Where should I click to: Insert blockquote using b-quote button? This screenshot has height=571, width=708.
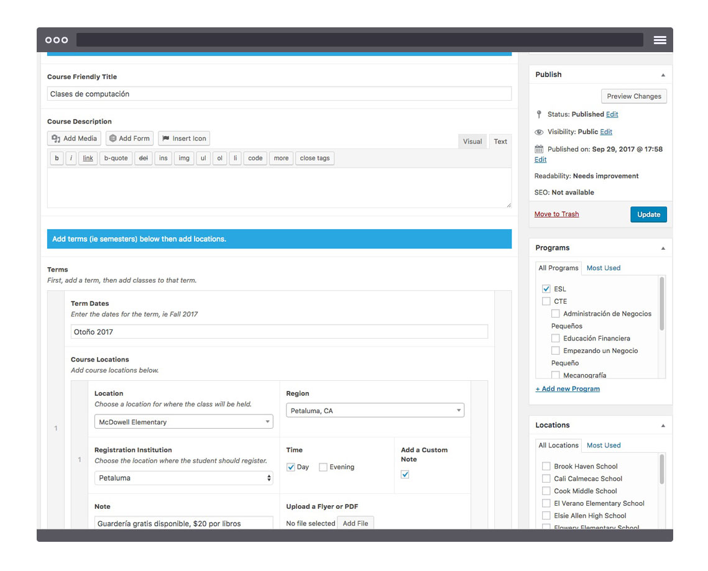[x=116, y=158]
